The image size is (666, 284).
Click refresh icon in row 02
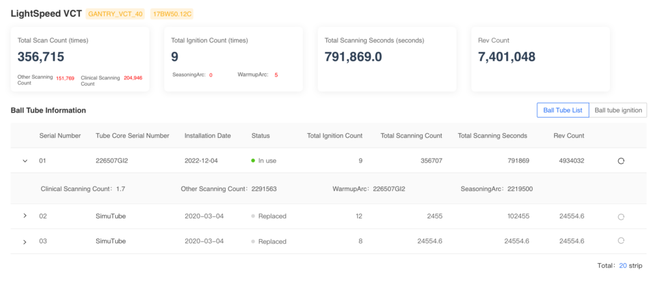pos(621,216)
